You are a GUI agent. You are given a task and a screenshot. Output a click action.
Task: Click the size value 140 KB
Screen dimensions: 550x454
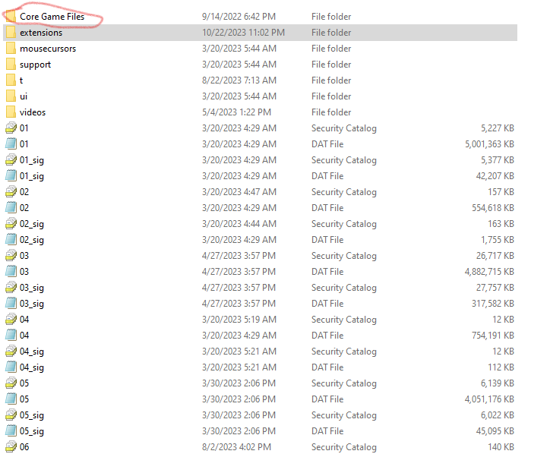click(x=501, y=447)
